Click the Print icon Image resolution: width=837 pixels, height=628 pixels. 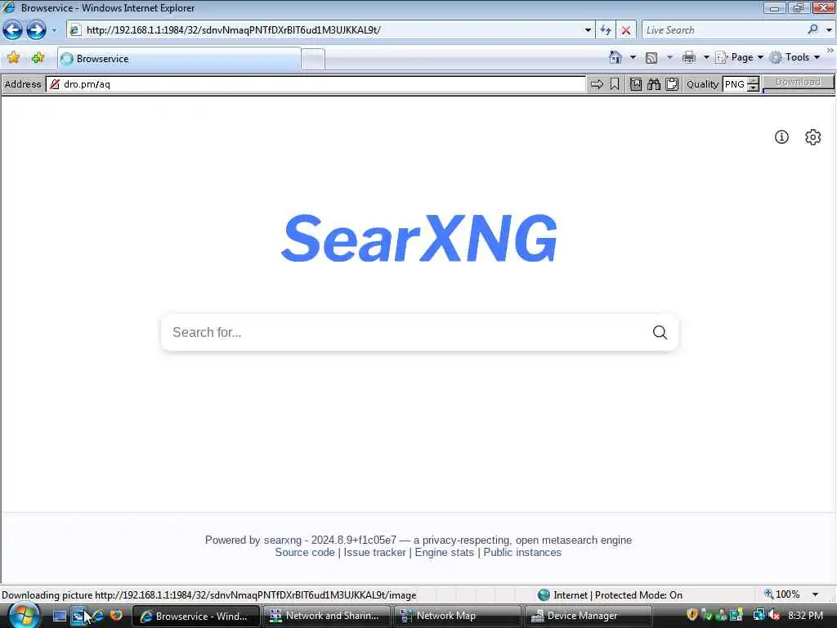point(689,57)
